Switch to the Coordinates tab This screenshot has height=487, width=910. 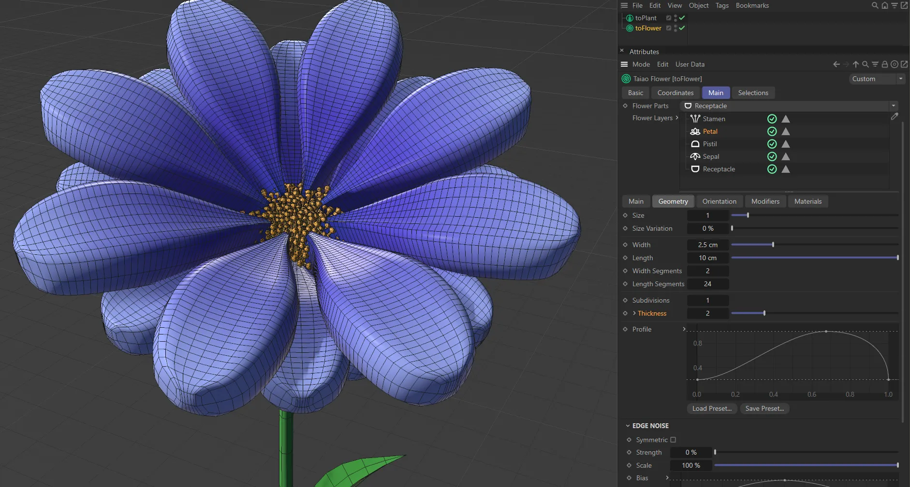675,93
